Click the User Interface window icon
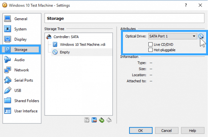The width and height of the screenshot is (208, 137). (7, 111)
